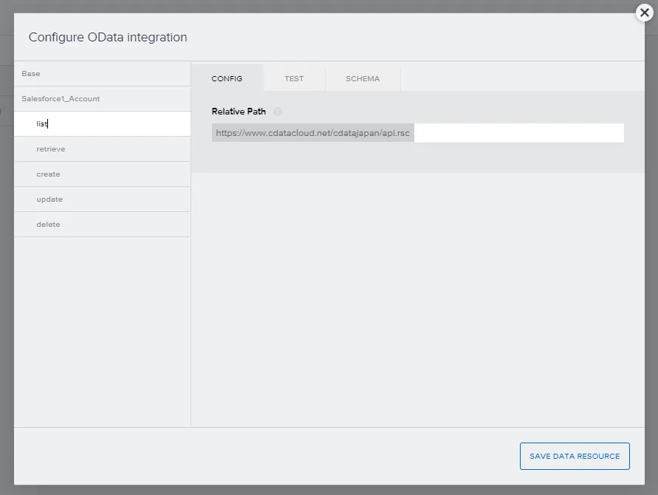Go to the update operation
Image resolution: width=658 pixels, height=495 pixels.
point(49,199)
